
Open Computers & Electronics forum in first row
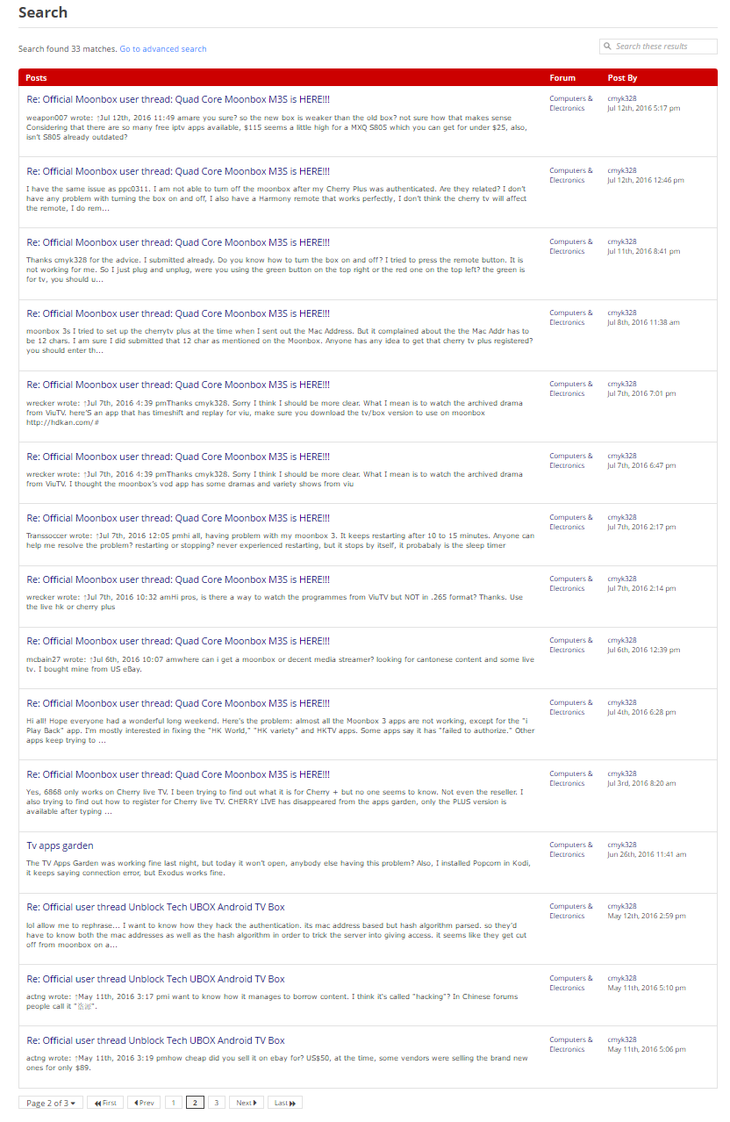pyautogui.click(x=570, y=104)
